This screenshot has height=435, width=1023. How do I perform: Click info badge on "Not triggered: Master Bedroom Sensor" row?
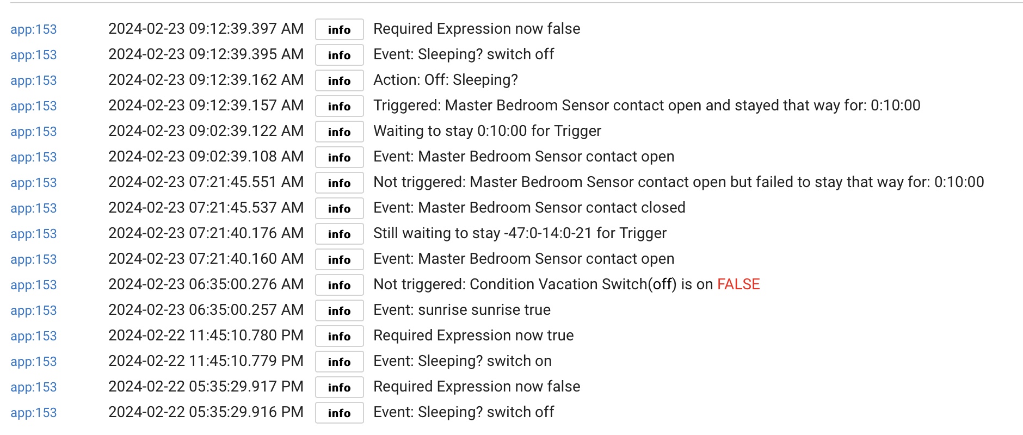339,183
